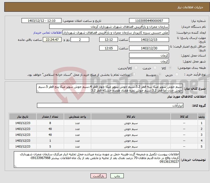Viewport: 210px width, 183px height.
Task: Click the اطلاعات کالاهای مورد نیاز heading
Action: 186,97
